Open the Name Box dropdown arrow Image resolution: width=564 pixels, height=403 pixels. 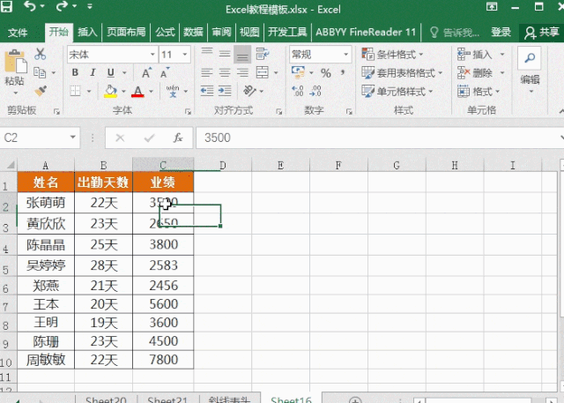pyautogui.click(x=72, y=138)
